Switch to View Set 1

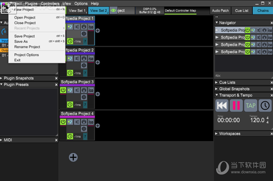(77, 10)
